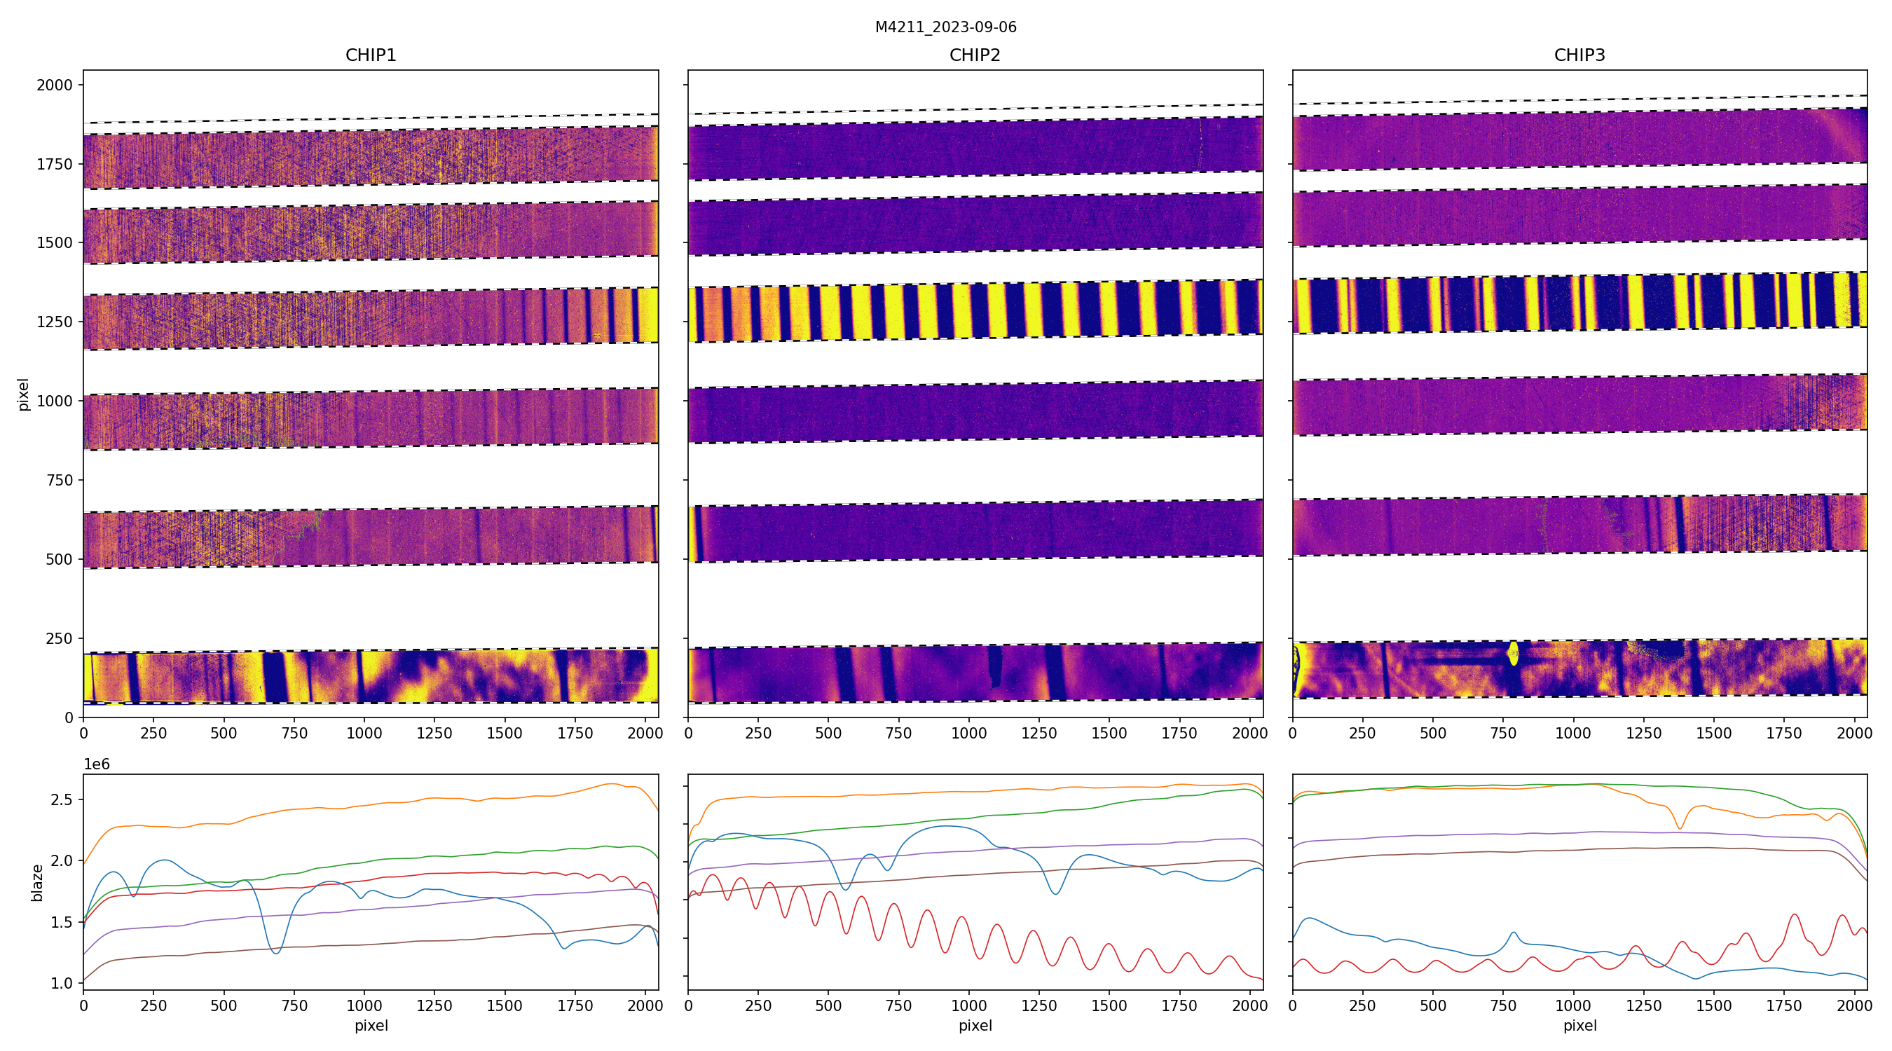Click the vertical "blaze" y-axis label
Screen dimensions: 1892x1051
tap(36, 882)
